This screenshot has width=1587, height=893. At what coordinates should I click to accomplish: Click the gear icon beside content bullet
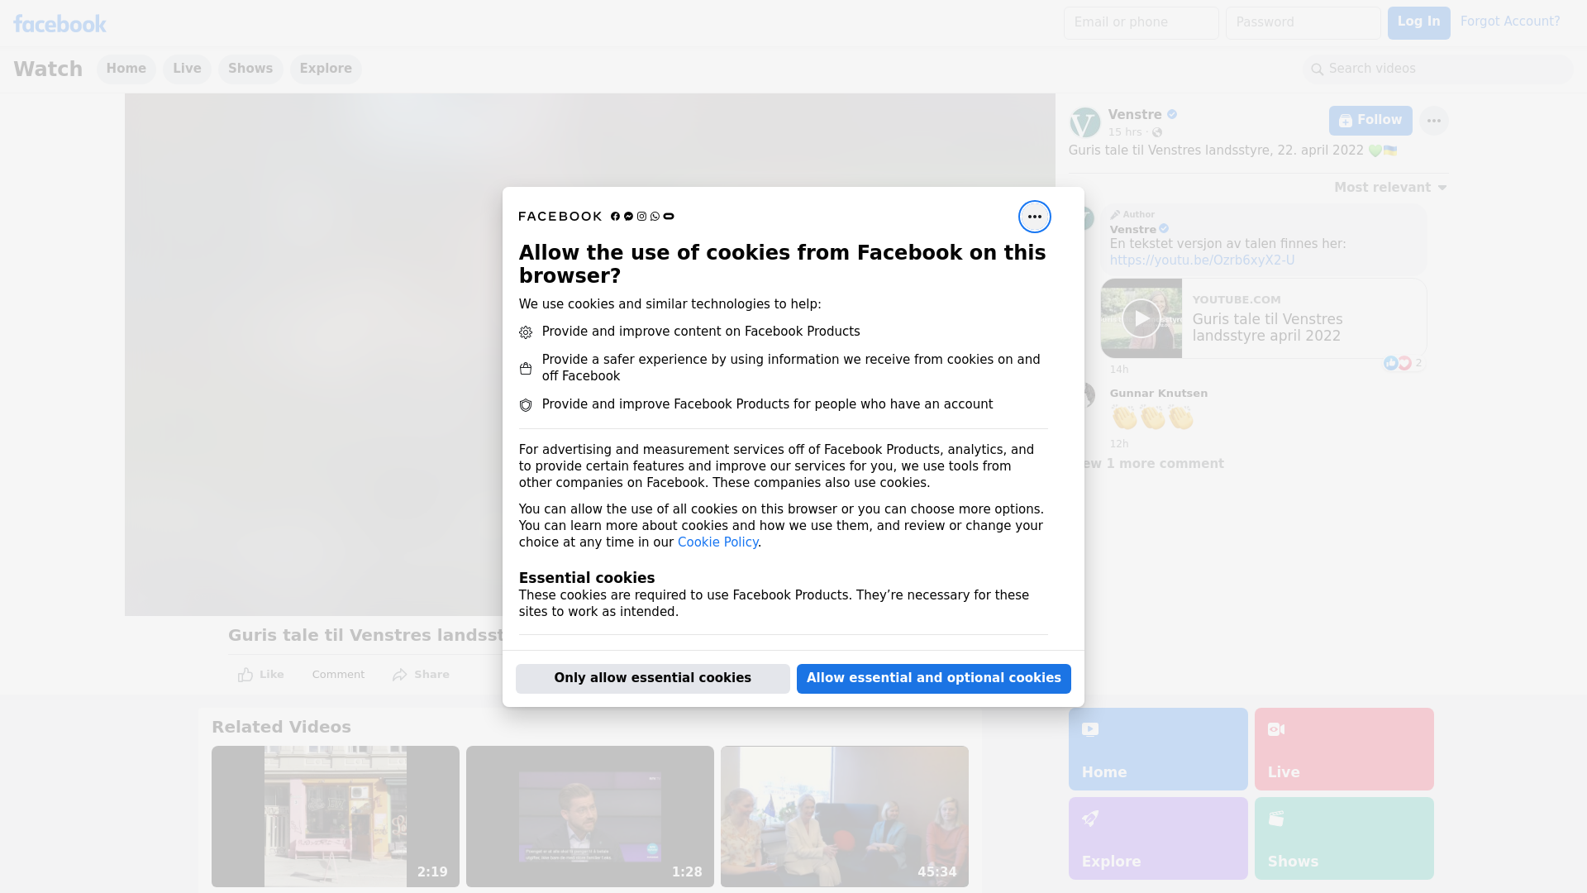click(526, 332)
